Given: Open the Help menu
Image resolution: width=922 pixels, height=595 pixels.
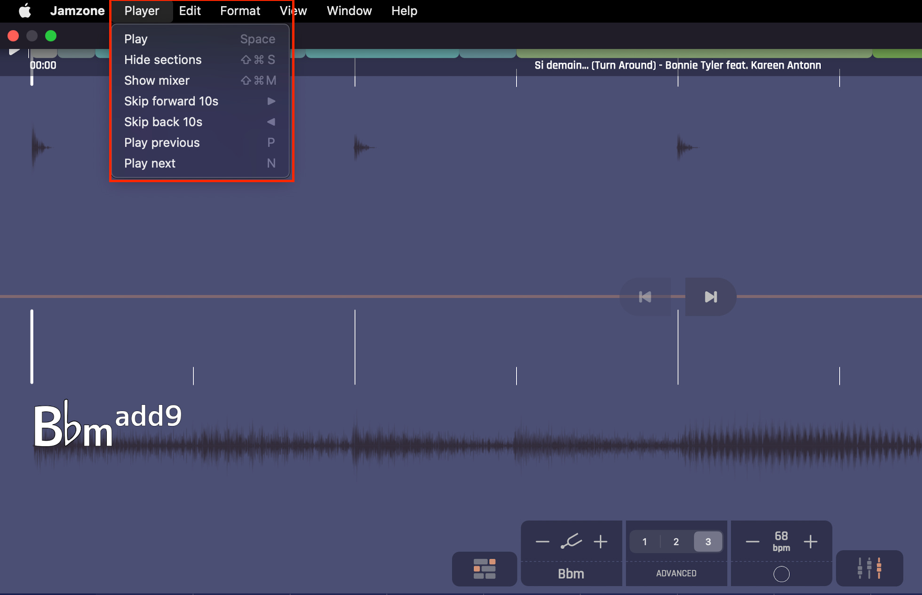Looking at the screenshot, I should coord(404,10).
